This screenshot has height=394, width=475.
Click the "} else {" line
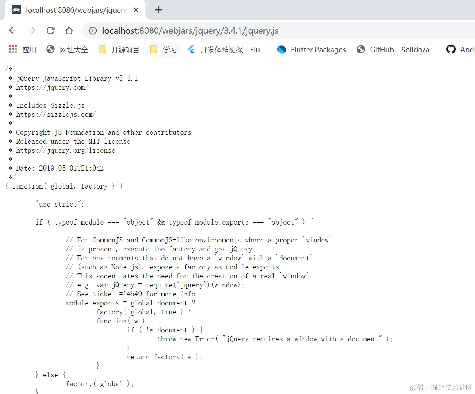[50, 375]
